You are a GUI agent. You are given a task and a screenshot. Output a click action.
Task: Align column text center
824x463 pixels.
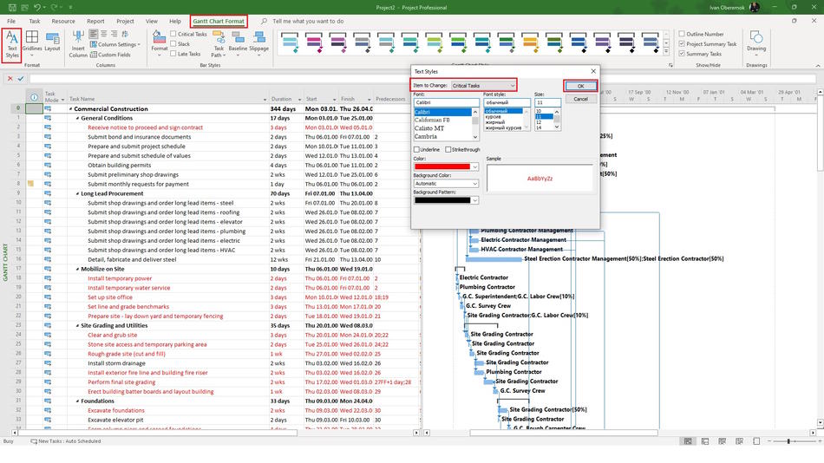click(x=103, y=34)
